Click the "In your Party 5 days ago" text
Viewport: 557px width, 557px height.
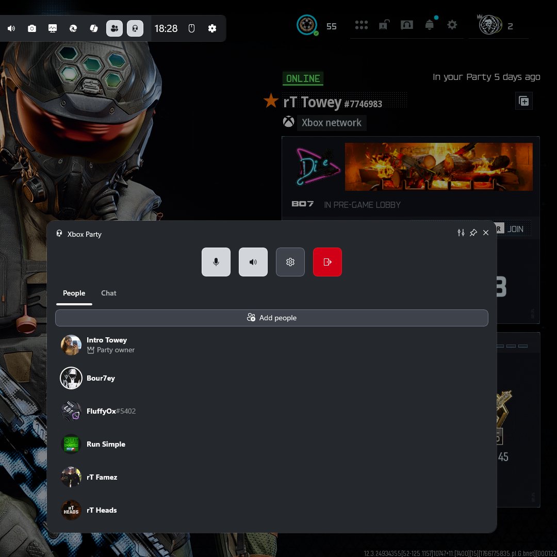(x=486, y=77)
